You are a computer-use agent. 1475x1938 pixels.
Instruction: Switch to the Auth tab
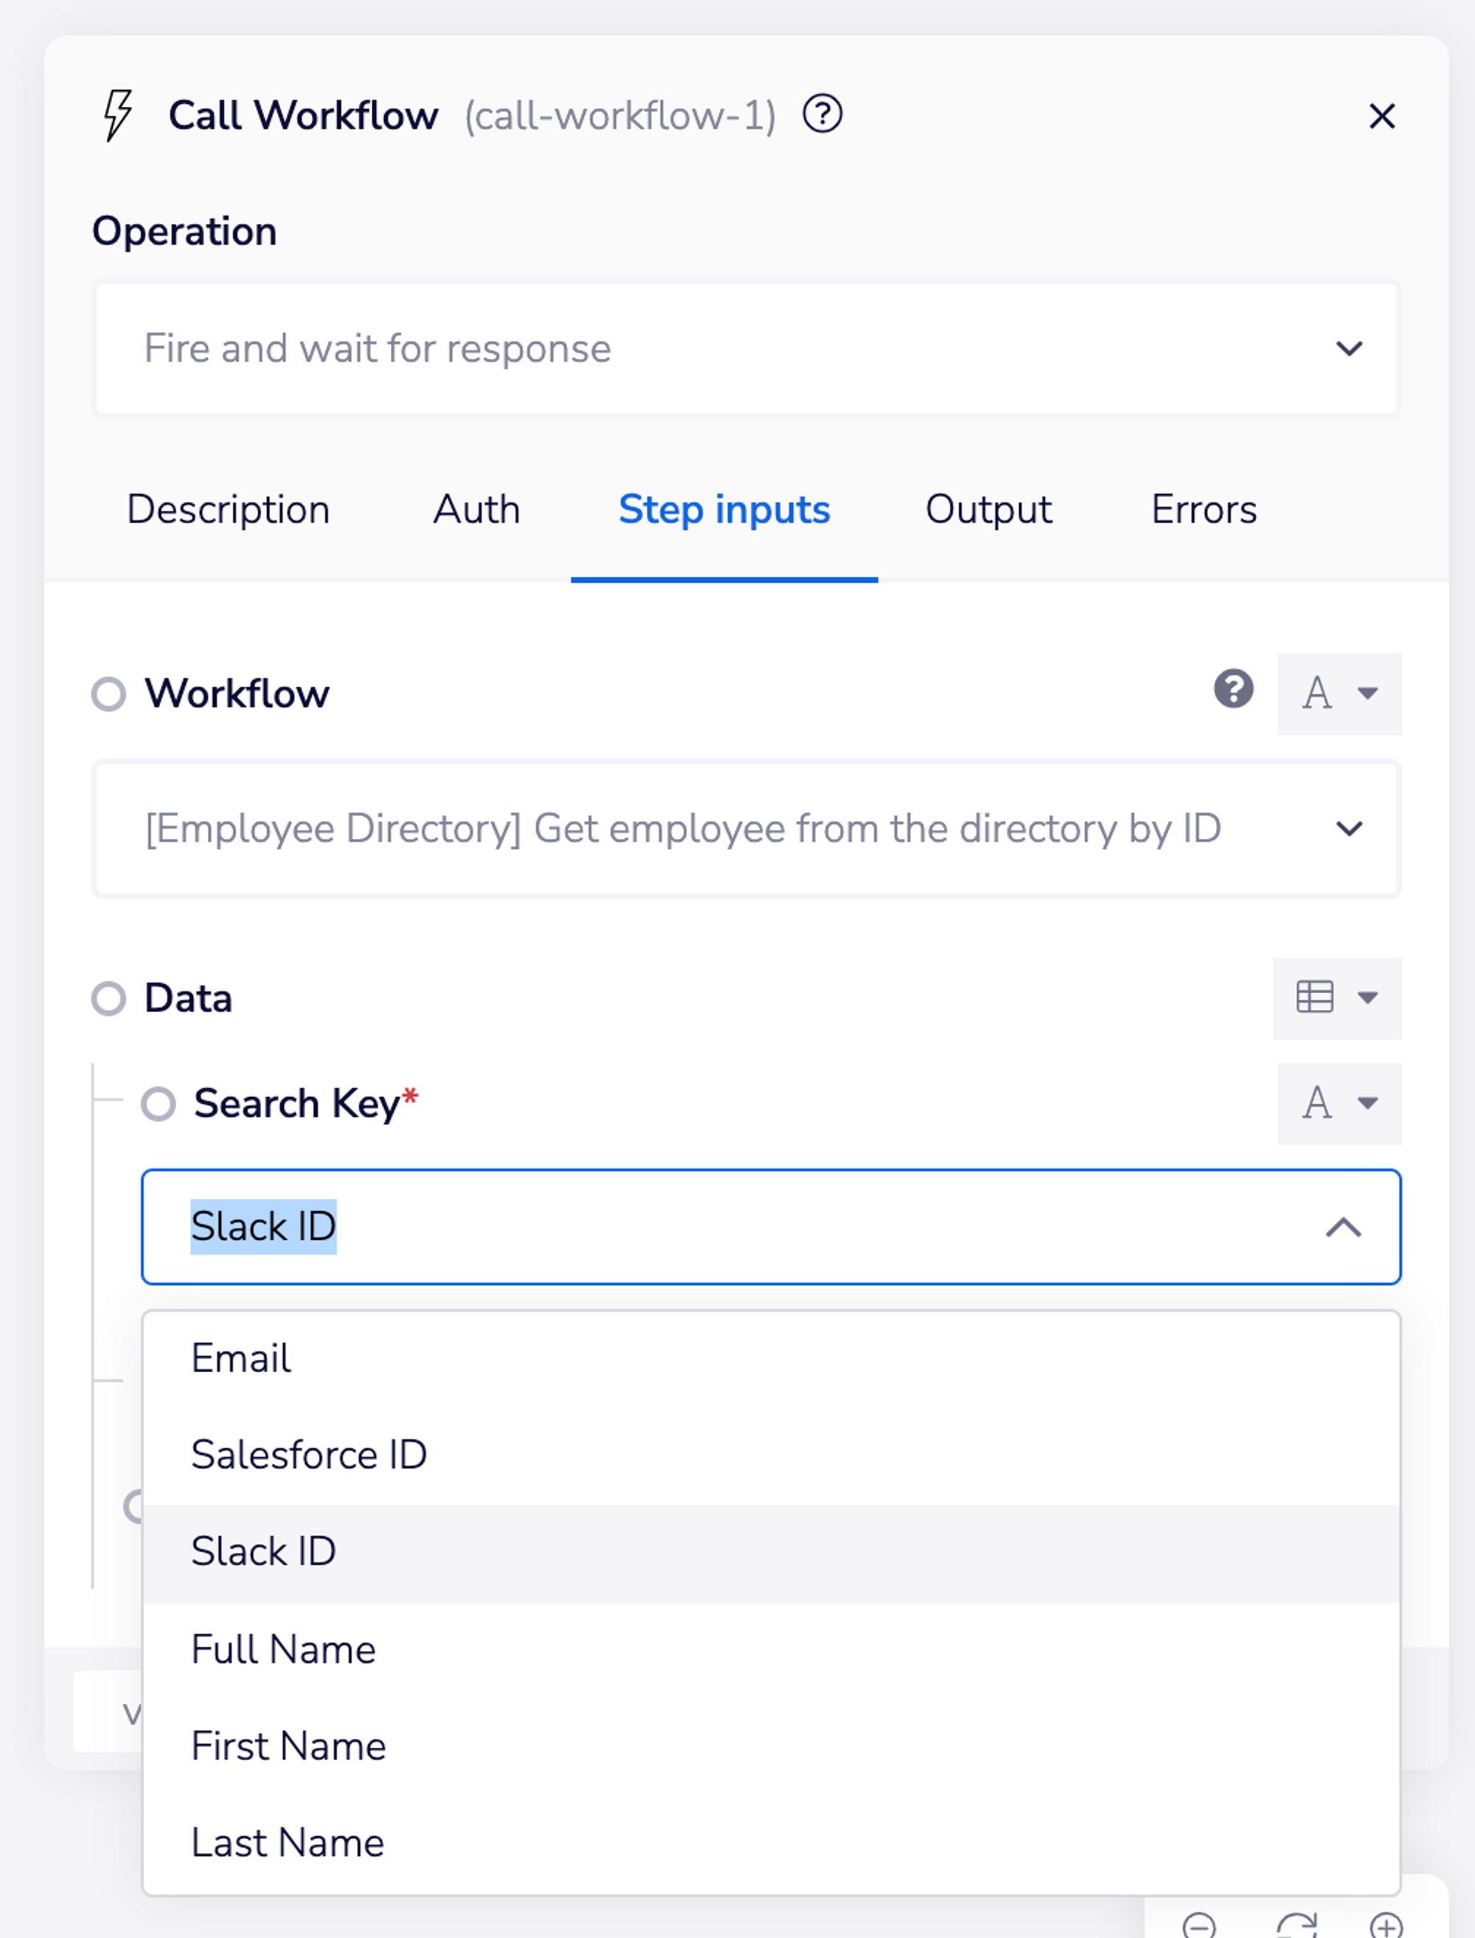click(x=476, y=509)
